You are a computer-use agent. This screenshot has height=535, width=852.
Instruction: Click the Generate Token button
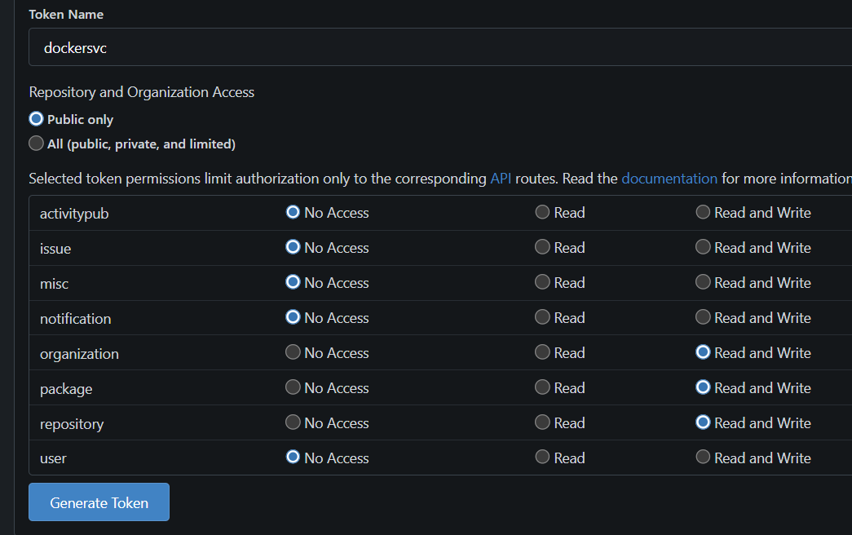point(99,502)
